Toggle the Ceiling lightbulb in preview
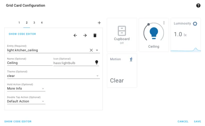Viewport: 205px width, 126px height. click(154, 33)
